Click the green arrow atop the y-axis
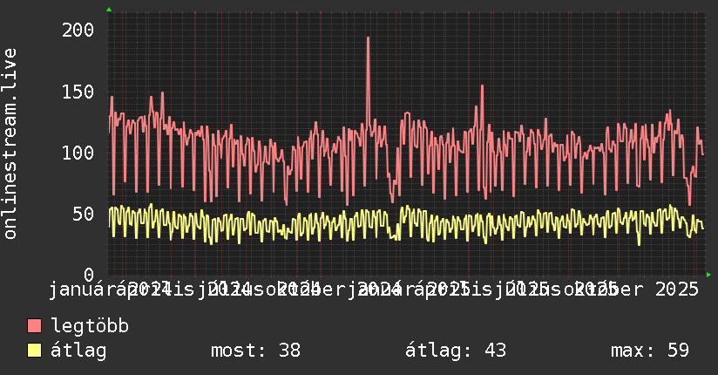The height and width of the screenshot is (375, 718). point(109,10)
